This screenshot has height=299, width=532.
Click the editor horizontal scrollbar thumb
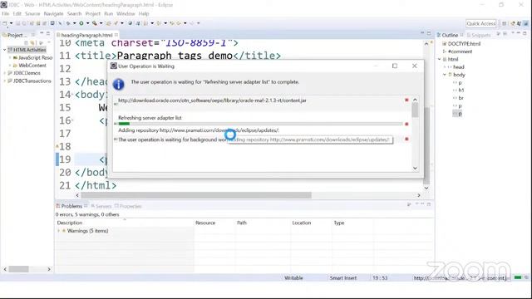(x=196, y=195)
